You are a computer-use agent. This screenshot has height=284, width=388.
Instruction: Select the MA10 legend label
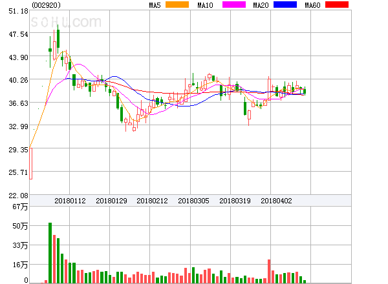[x=205, y=5]
